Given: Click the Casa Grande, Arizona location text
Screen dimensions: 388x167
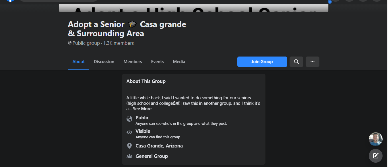Looking at the screenshot, I should click(159, 146).
